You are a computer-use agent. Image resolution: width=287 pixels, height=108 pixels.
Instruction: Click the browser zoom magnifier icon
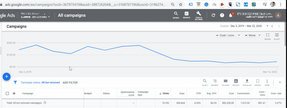click(173, 4)
